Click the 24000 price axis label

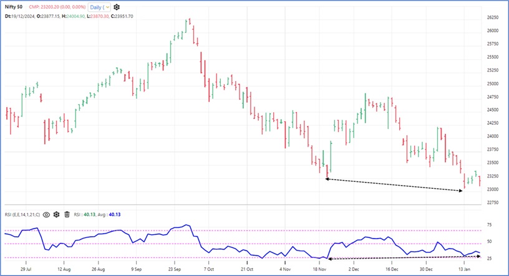[x=493, y=136]
